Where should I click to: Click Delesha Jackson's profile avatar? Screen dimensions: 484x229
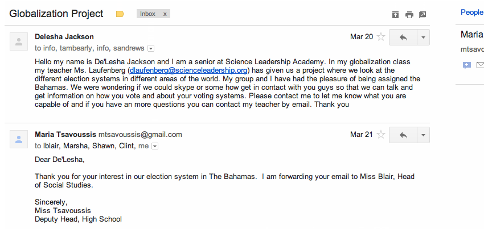(x=20, y=40)
